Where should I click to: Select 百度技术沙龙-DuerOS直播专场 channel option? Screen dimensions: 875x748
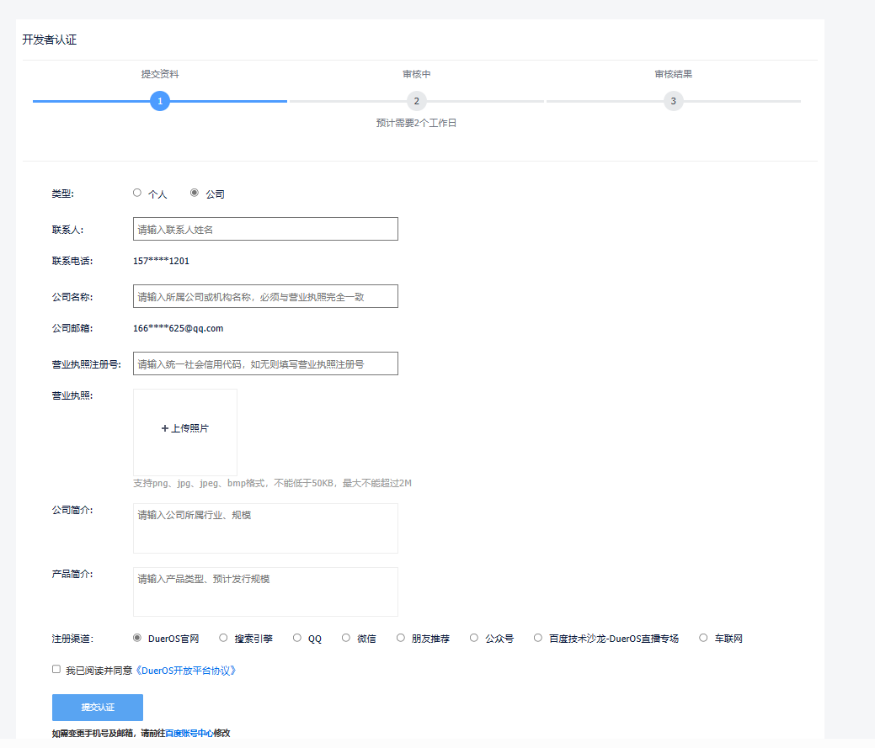click(538, 638)
